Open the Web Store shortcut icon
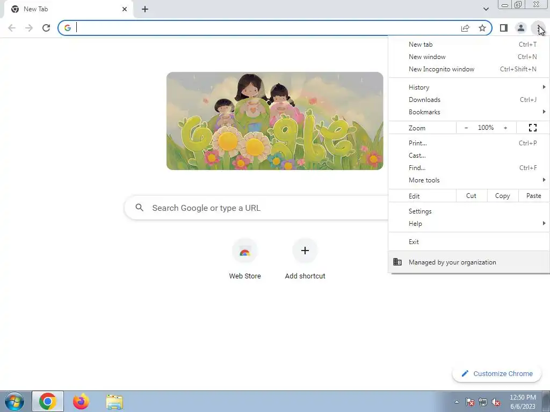 245,251
